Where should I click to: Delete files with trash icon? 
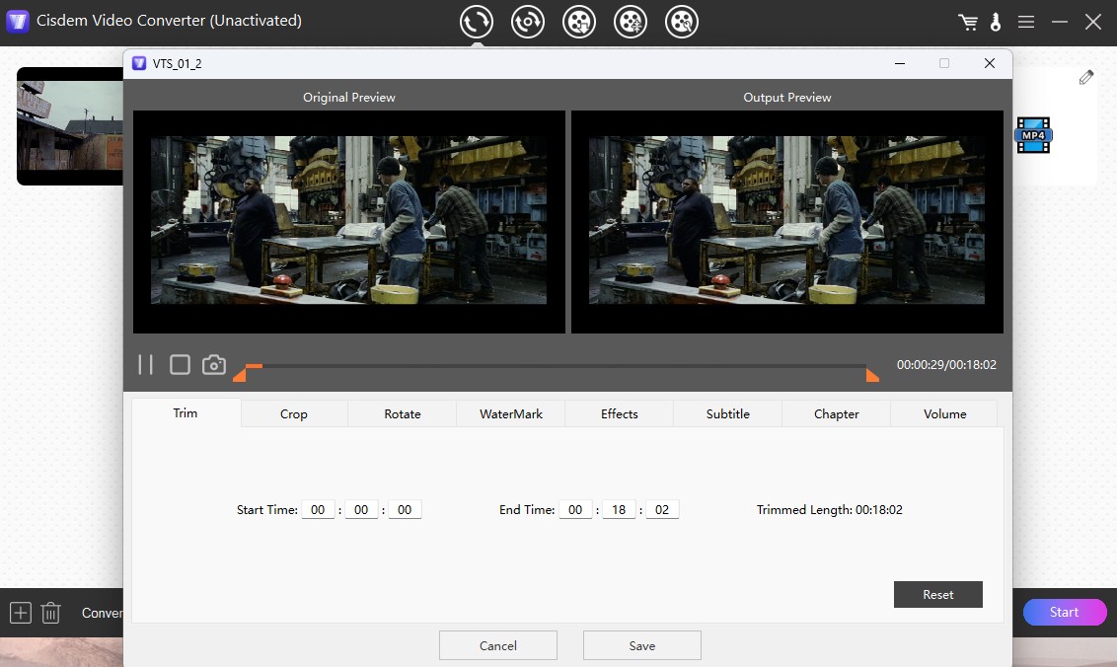[x=51, y=613]
